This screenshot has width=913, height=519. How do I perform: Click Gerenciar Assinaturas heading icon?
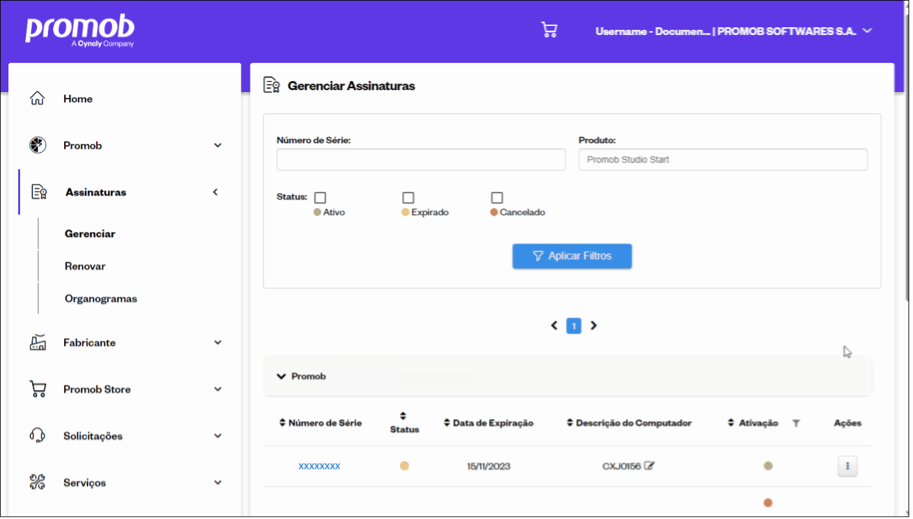pyautogui.click(x=271, y=85)
